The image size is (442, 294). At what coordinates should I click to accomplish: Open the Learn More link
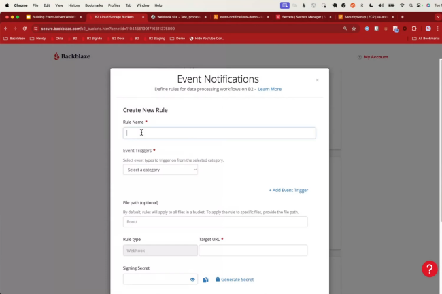pyautogui.click(x=269, y=89)
